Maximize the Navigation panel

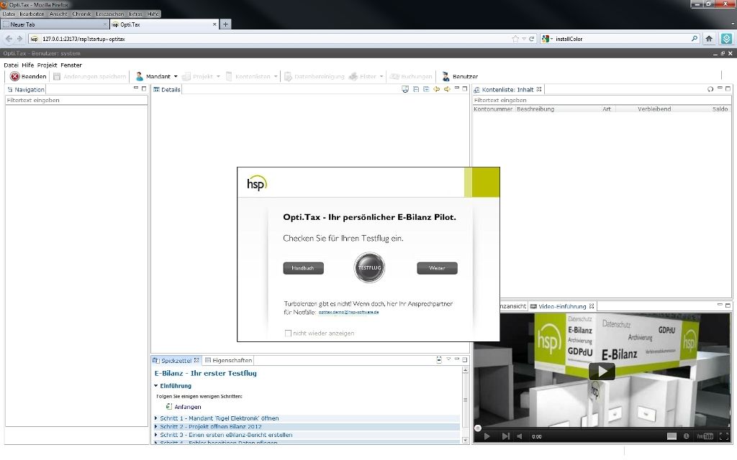[144, 88]
